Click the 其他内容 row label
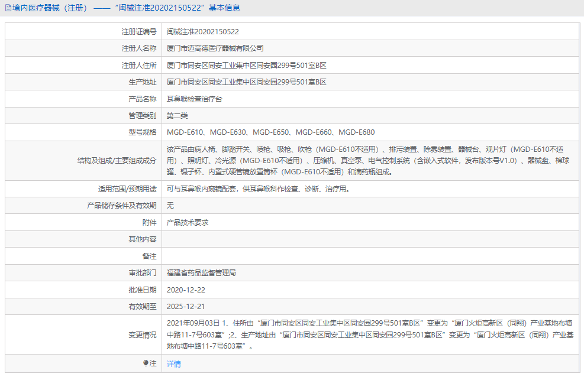This screenshot has height=377, width=584. click(x=142, y=239)
